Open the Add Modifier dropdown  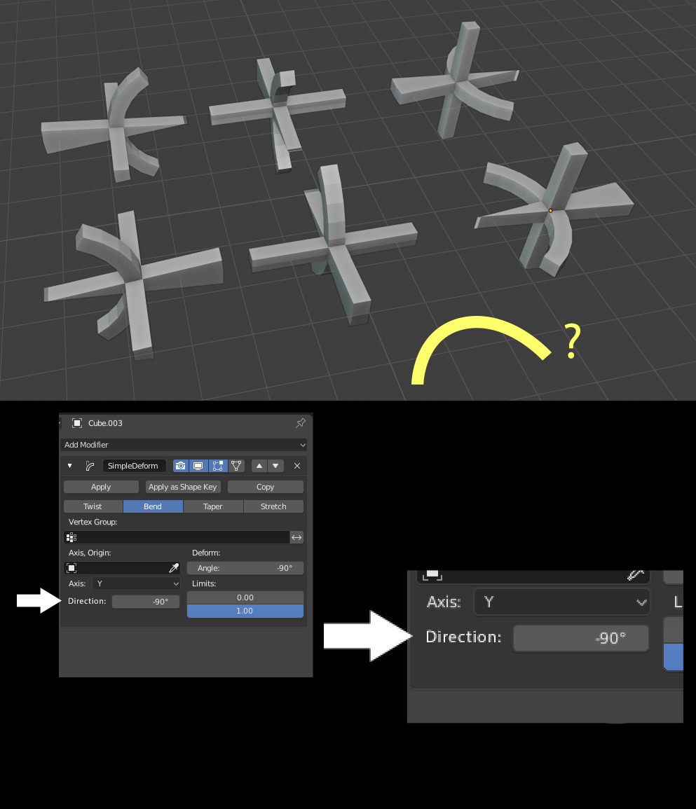[185, 445]
